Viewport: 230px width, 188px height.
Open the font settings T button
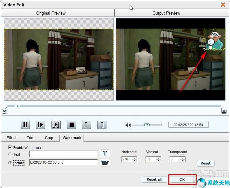pyautogui.click(x=105, y=153)
